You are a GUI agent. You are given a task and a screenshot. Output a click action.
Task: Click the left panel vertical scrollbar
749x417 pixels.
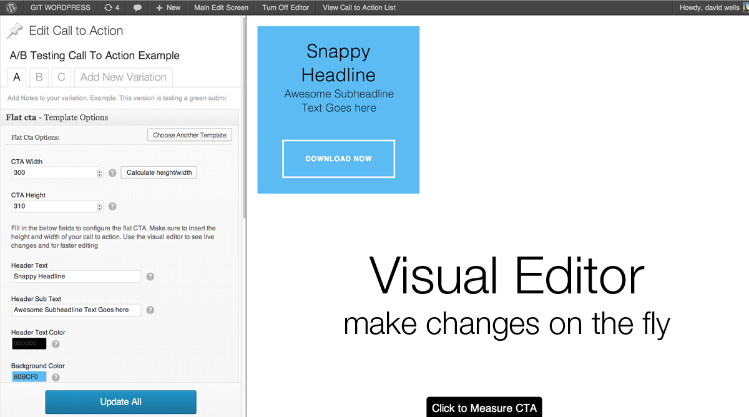pyautogui.click(x=243, y=119)
